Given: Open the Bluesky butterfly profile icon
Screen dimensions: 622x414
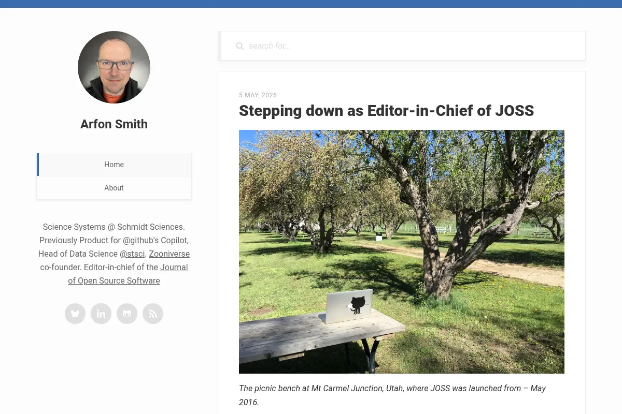Looking at the screenshot, I should click(x=75, y=314).
